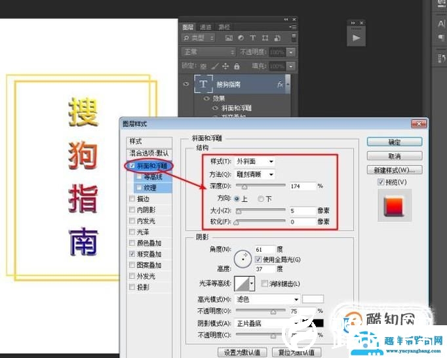Enable the 图案叠加 checkbox
This screenshot has width=447, height=358.
(132, 265)
